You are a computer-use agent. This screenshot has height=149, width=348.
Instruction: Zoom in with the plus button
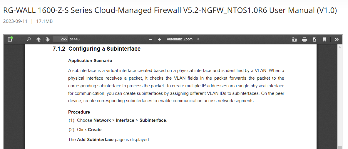tap(159, 39)
